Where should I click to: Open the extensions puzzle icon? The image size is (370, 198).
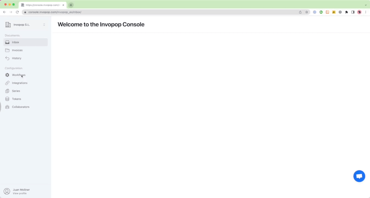click(x=347, y=12)
